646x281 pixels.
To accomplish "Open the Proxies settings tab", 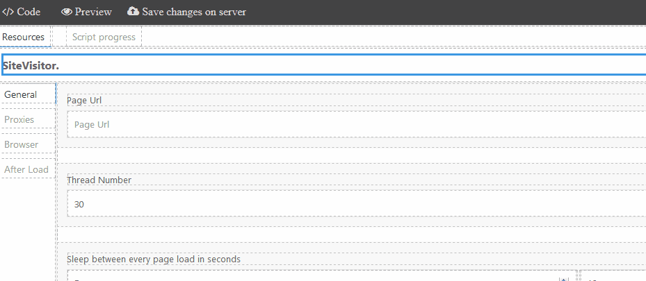I will (19, 119).
